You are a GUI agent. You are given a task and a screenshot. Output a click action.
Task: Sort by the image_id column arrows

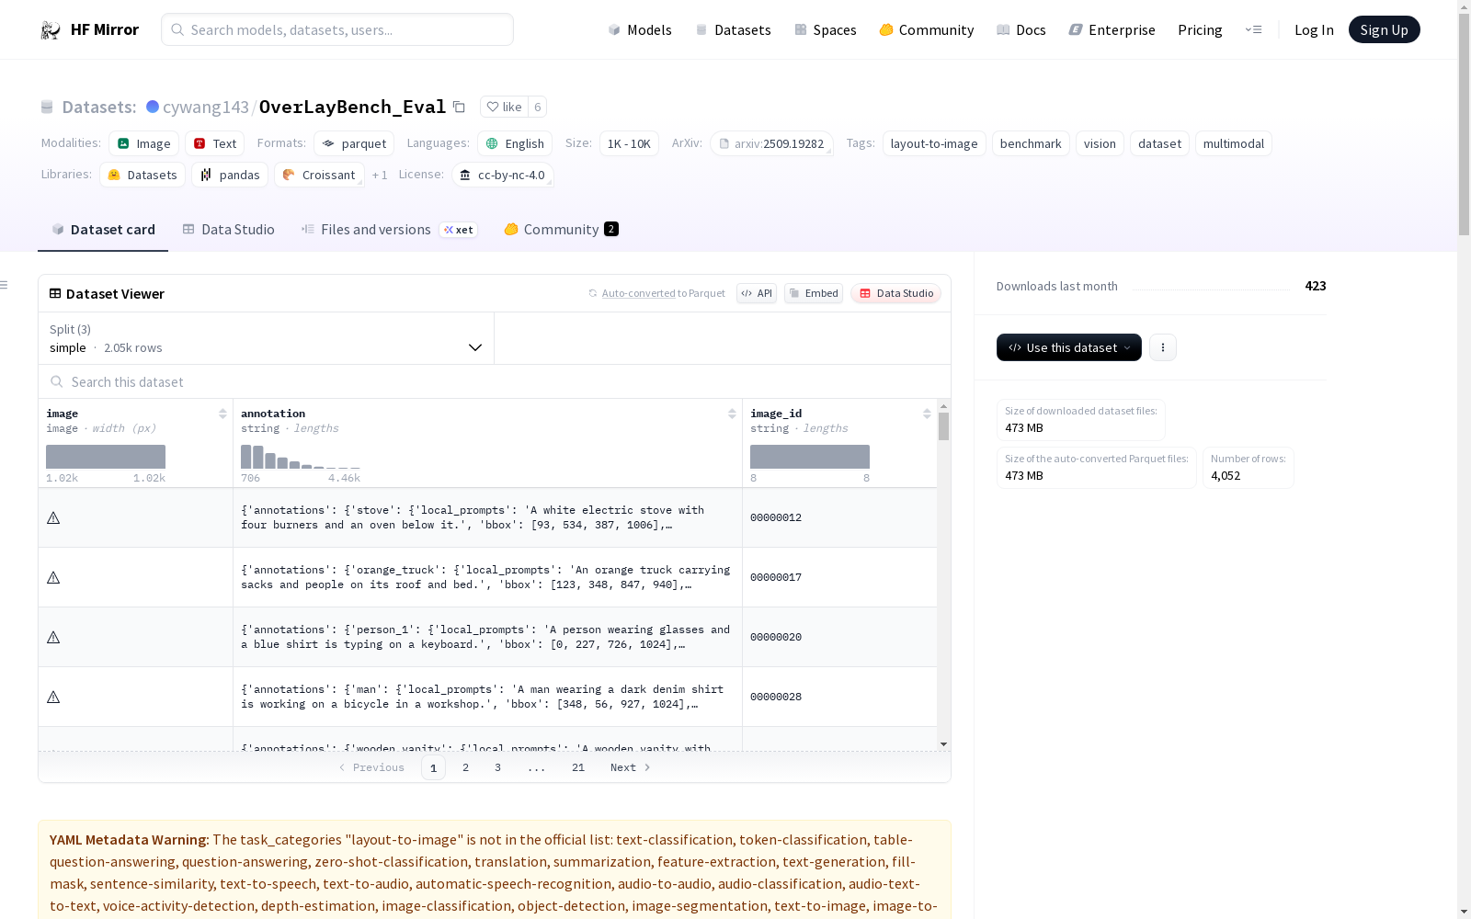click(x=927, y=414)
